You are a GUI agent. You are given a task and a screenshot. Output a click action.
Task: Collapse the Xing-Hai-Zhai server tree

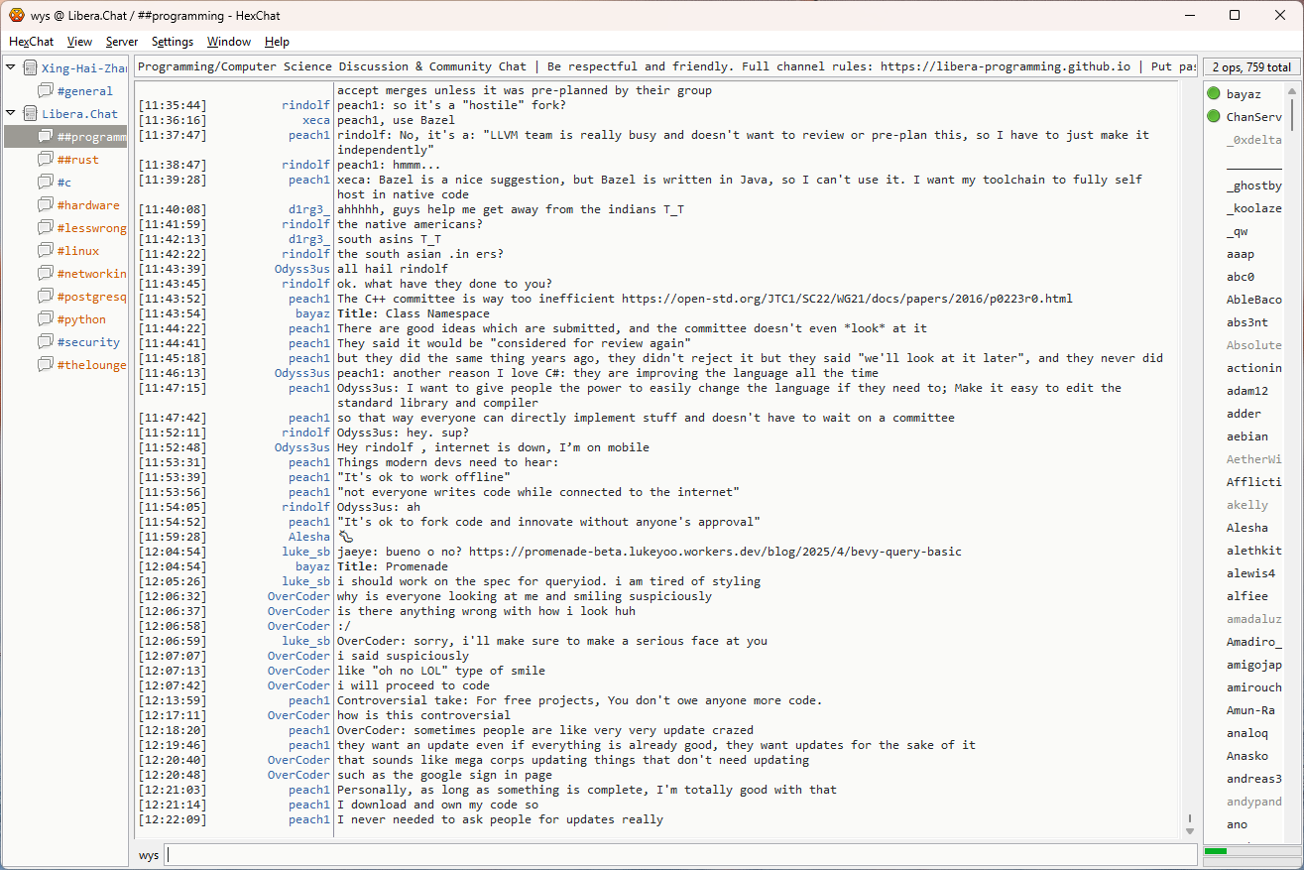[x=11, y=67]
